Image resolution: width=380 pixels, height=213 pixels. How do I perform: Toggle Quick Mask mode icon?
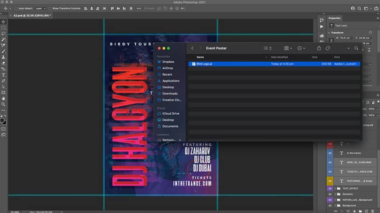click(x=3, y=129)
